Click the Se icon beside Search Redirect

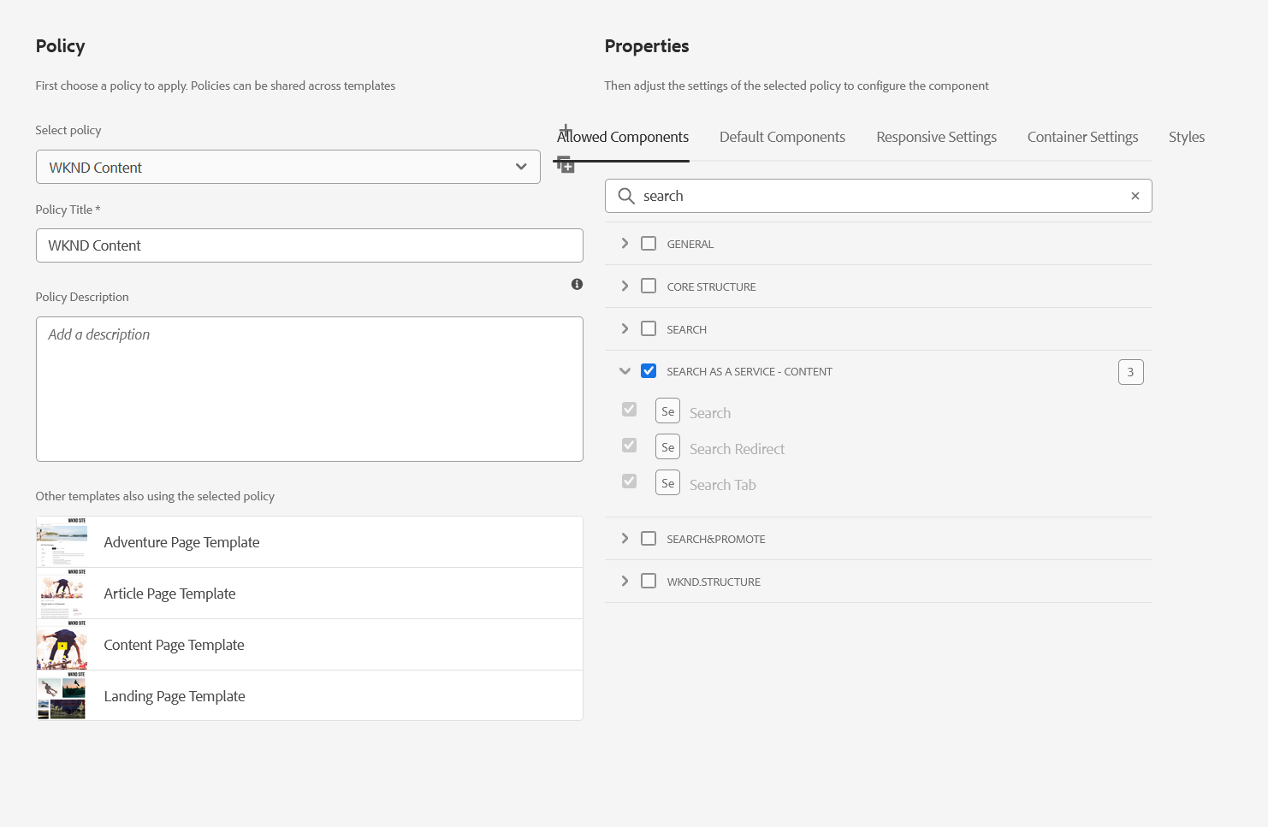[667, 447]
